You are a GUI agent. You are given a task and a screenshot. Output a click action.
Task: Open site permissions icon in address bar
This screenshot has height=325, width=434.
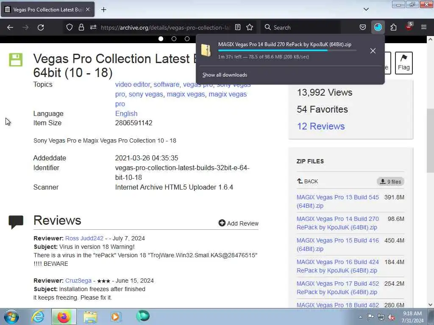tap(93, 28)
